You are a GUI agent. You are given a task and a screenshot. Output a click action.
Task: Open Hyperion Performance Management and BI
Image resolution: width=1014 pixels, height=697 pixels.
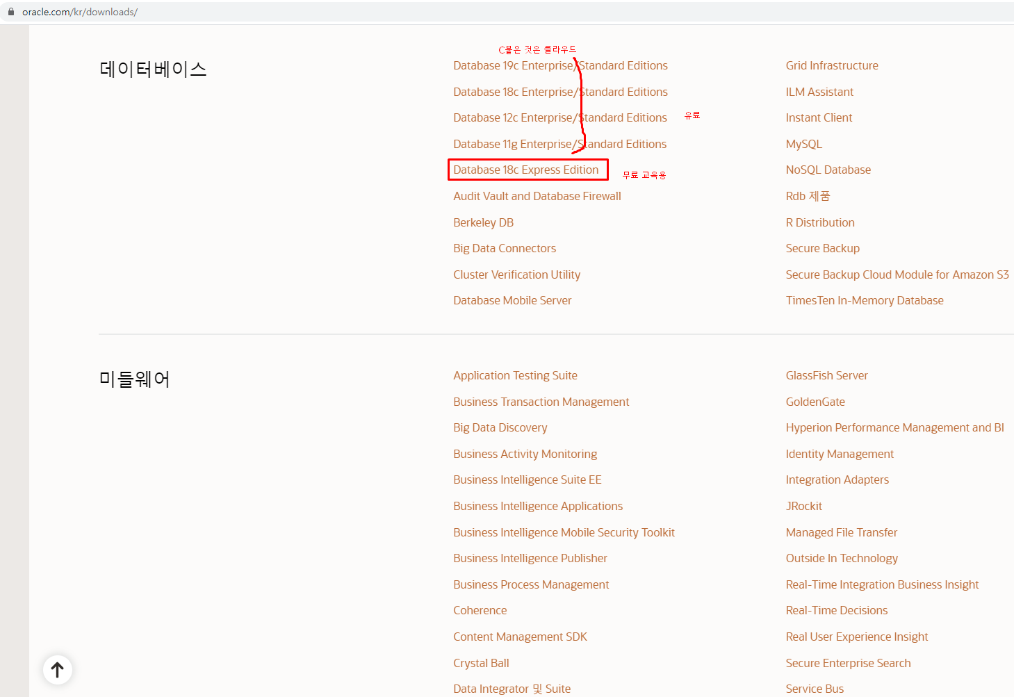pos(895,427)
